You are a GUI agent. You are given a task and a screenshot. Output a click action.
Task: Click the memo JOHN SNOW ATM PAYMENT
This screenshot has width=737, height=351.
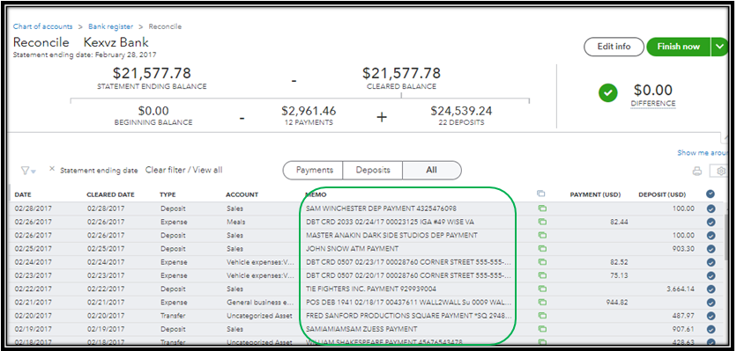pos(352,249)
